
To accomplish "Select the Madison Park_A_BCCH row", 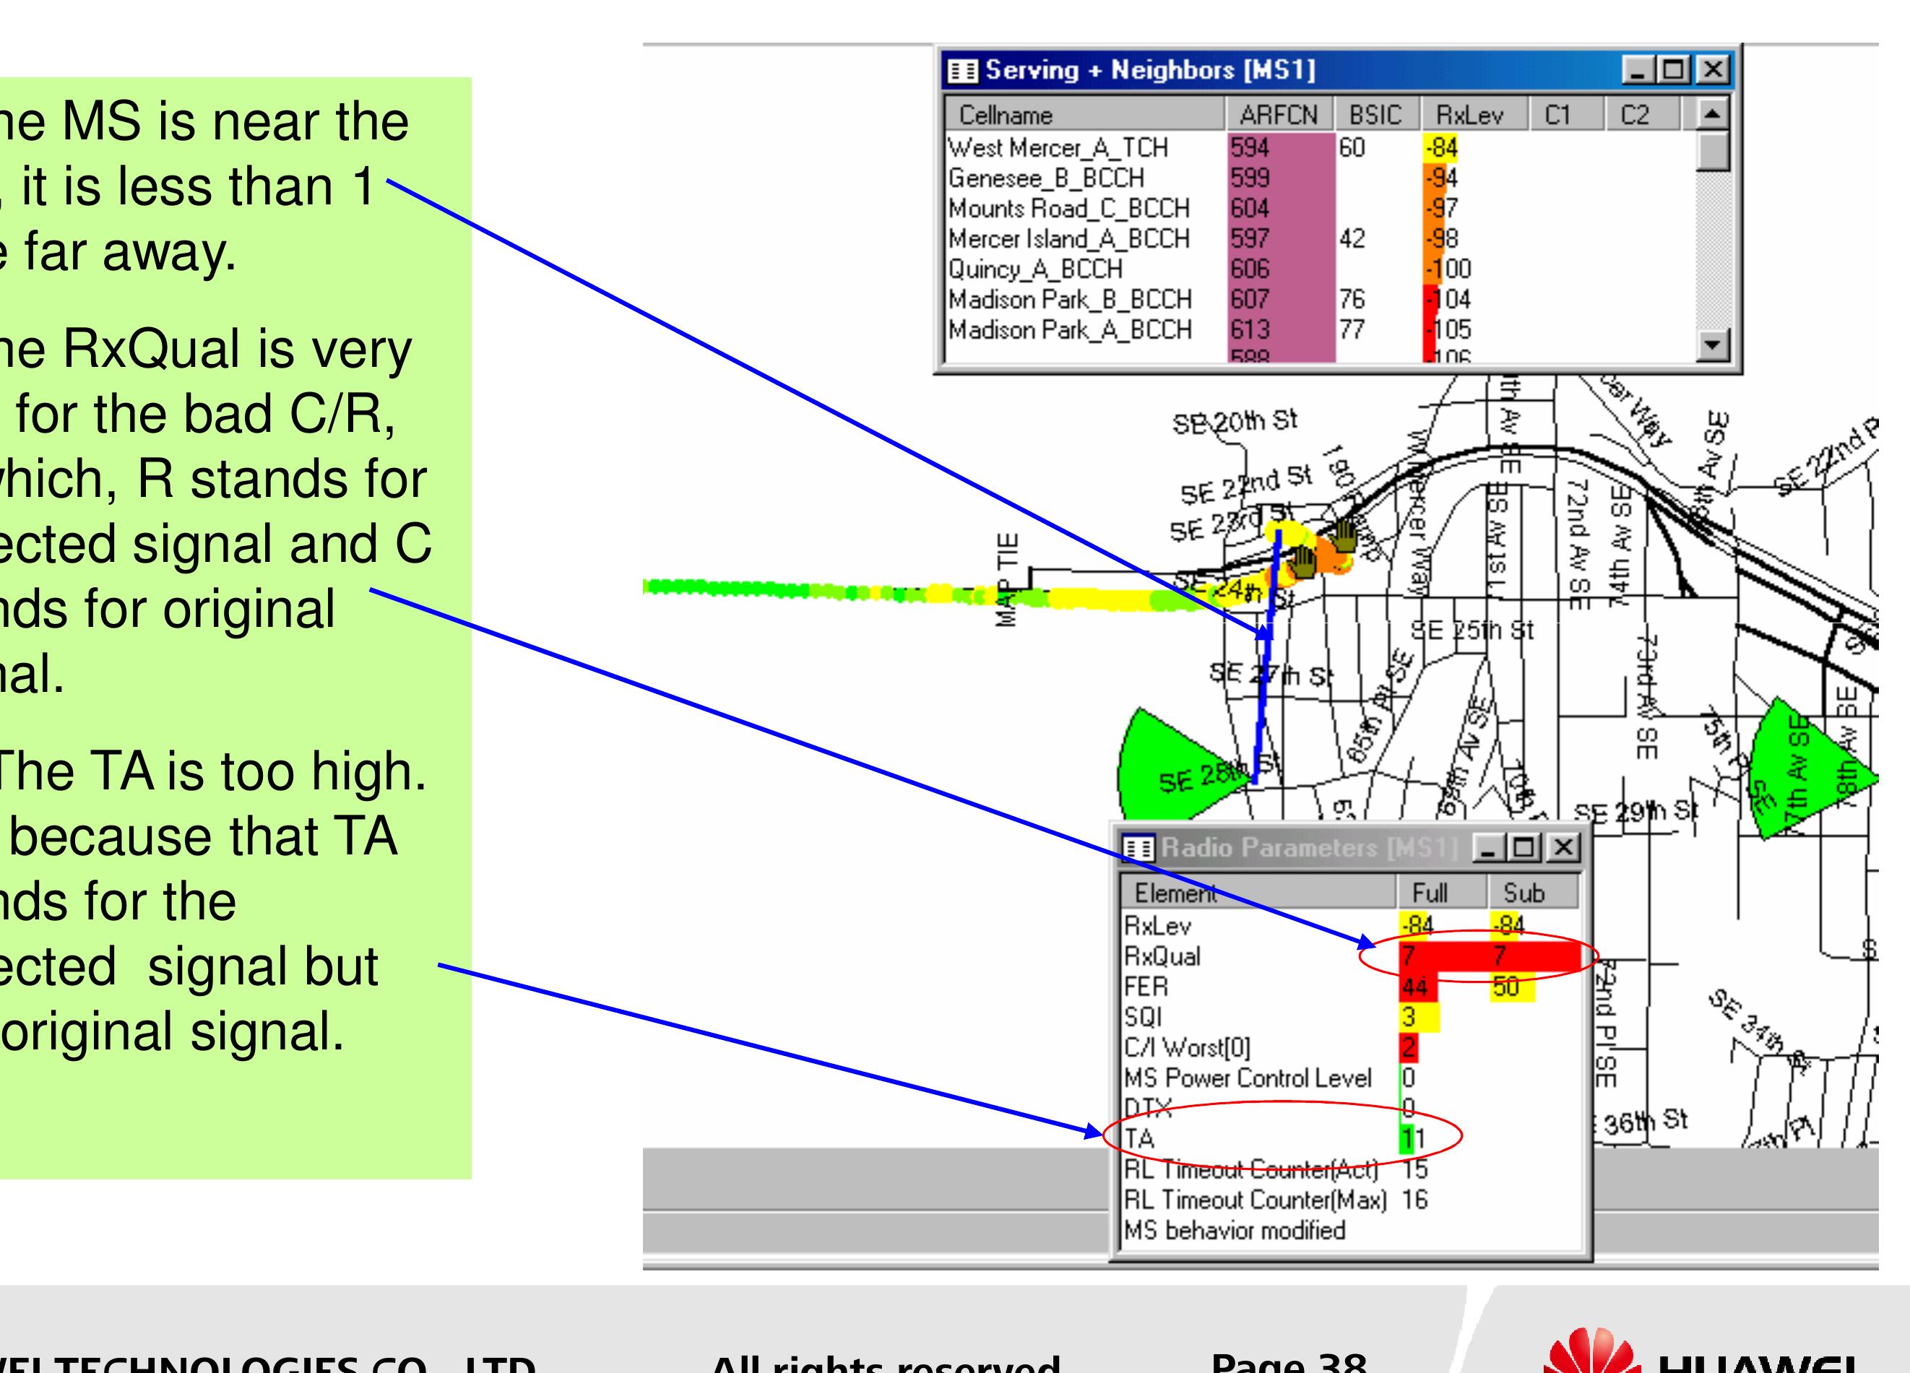I will pyautogui.click(x=1319, y=330).
